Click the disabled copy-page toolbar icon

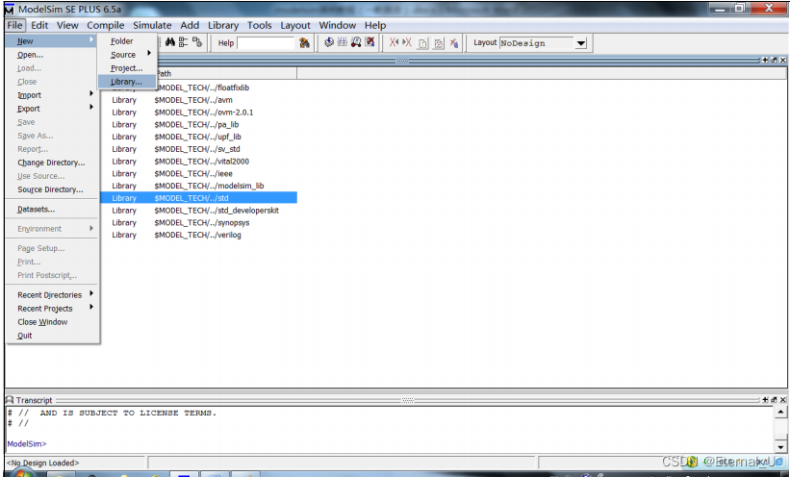point(422,43)
